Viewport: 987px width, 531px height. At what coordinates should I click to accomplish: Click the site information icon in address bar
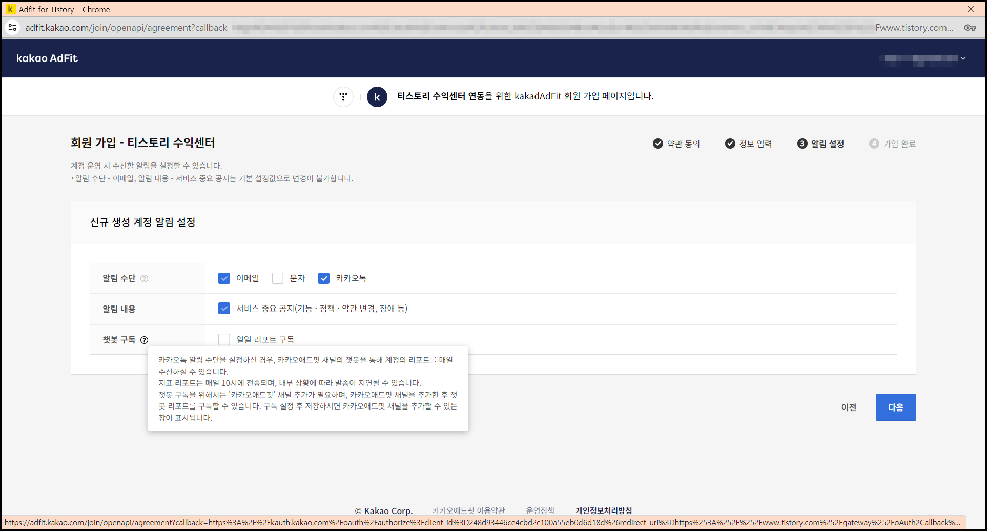tap(13, 28)
